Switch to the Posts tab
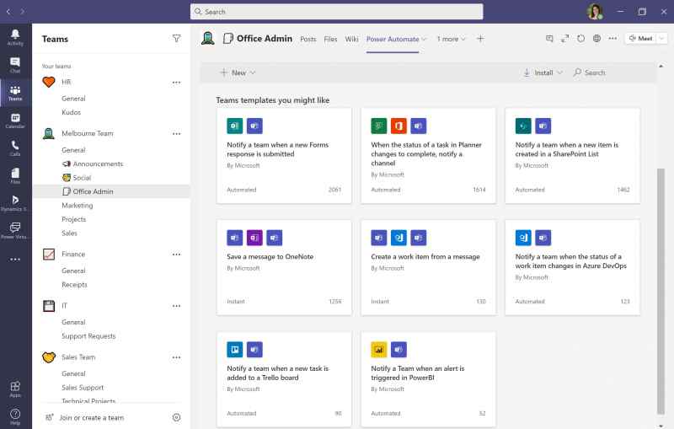The width and height of the screenshot is (674, 429). [308, 39]
